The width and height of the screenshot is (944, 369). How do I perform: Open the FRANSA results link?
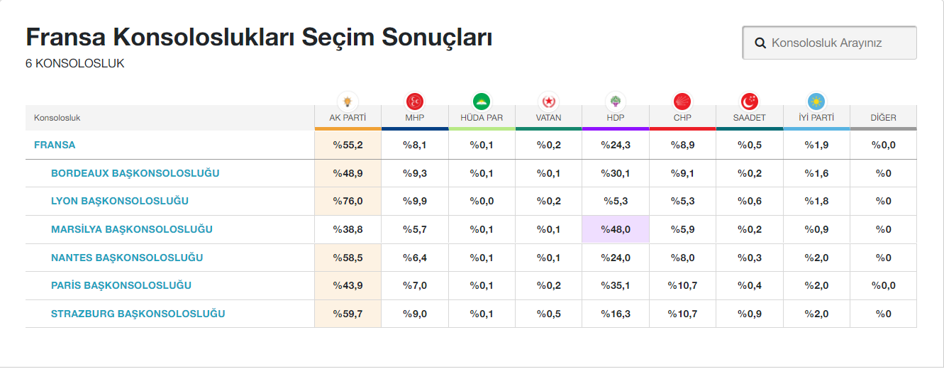tap(55, 145)
